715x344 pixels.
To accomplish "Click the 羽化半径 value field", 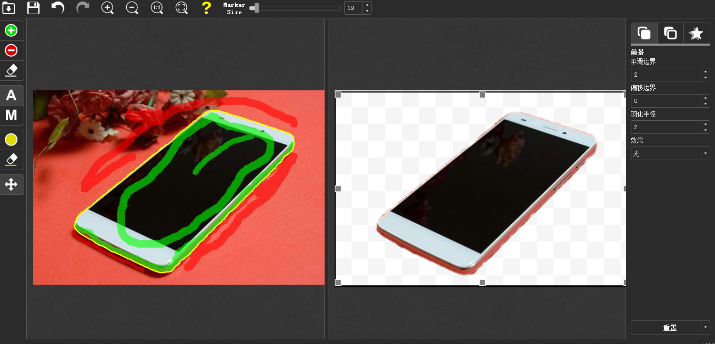I will [x=666, y=127].
